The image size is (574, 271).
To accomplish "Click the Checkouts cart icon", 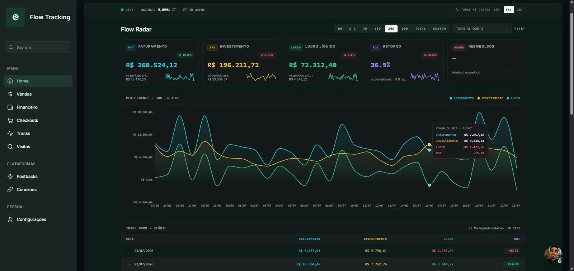I will tap(10, 120).
